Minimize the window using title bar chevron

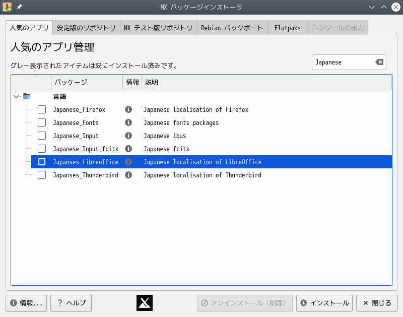click(x=372, y=7)
